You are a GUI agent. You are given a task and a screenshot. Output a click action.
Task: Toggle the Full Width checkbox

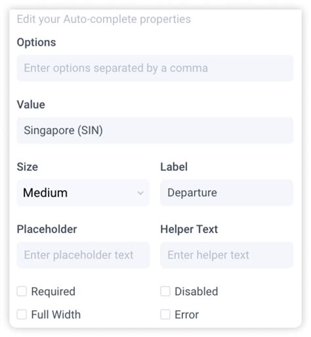[22, 315]
